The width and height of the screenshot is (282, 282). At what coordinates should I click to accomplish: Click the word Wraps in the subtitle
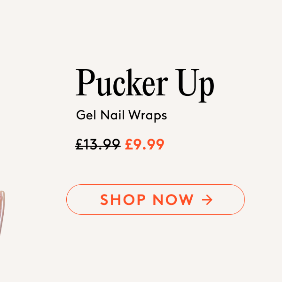(x=148, y=116)
